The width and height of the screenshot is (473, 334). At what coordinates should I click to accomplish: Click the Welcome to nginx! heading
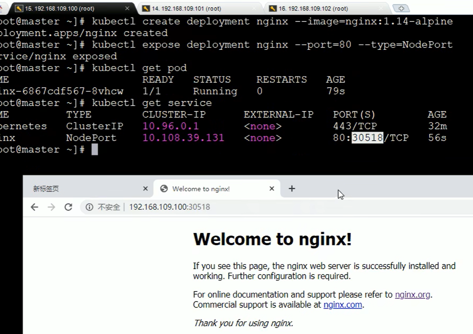pos(272,239)
